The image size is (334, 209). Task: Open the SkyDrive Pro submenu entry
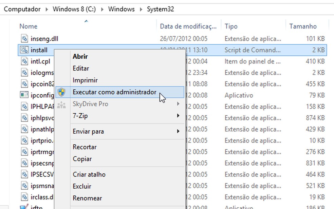[x=120, y=104]
